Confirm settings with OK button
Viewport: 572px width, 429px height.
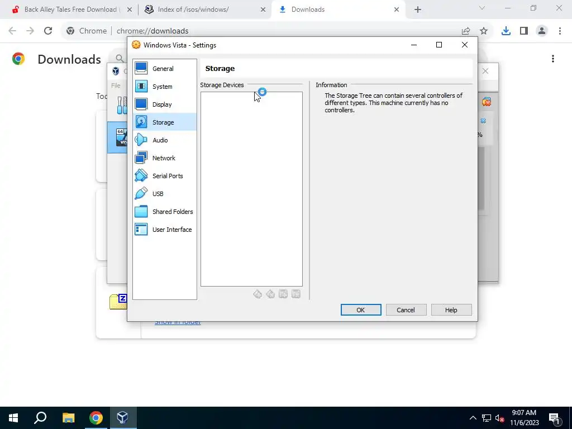tap(361, 309)
